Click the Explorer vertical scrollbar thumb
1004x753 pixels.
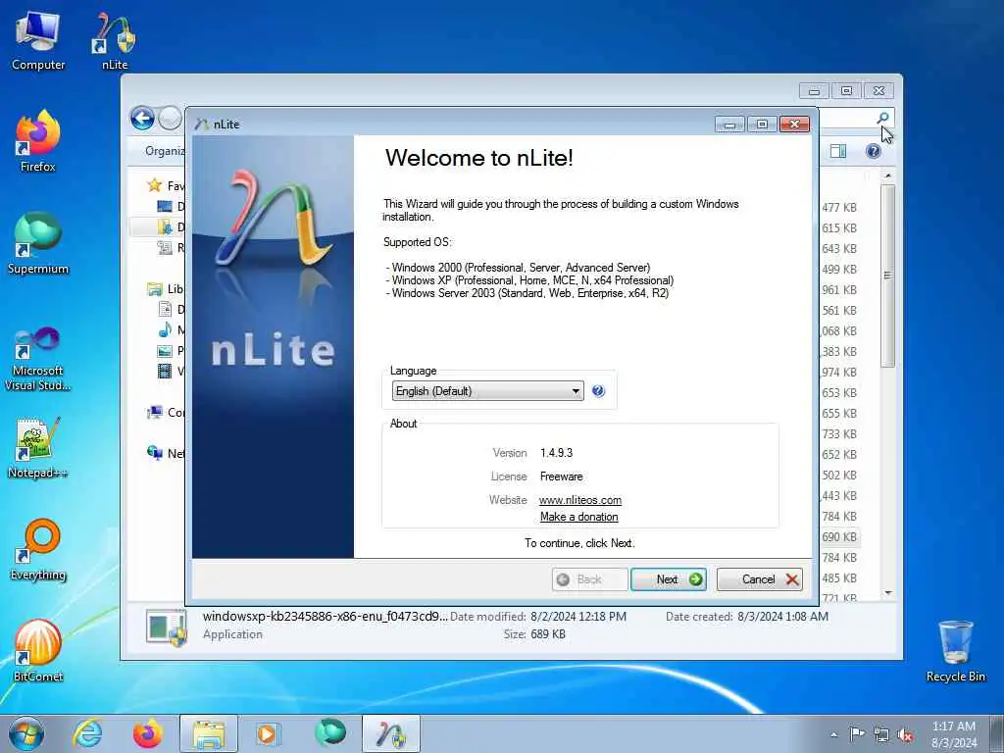point(887,276)
